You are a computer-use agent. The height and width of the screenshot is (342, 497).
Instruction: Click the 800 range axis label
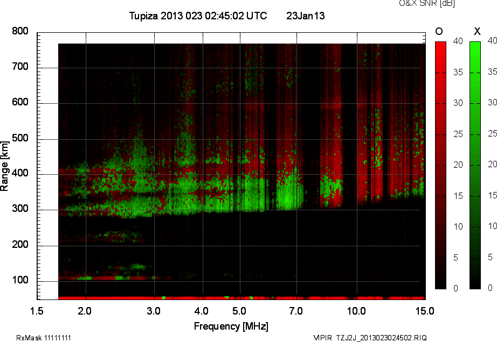pos(20,31)
